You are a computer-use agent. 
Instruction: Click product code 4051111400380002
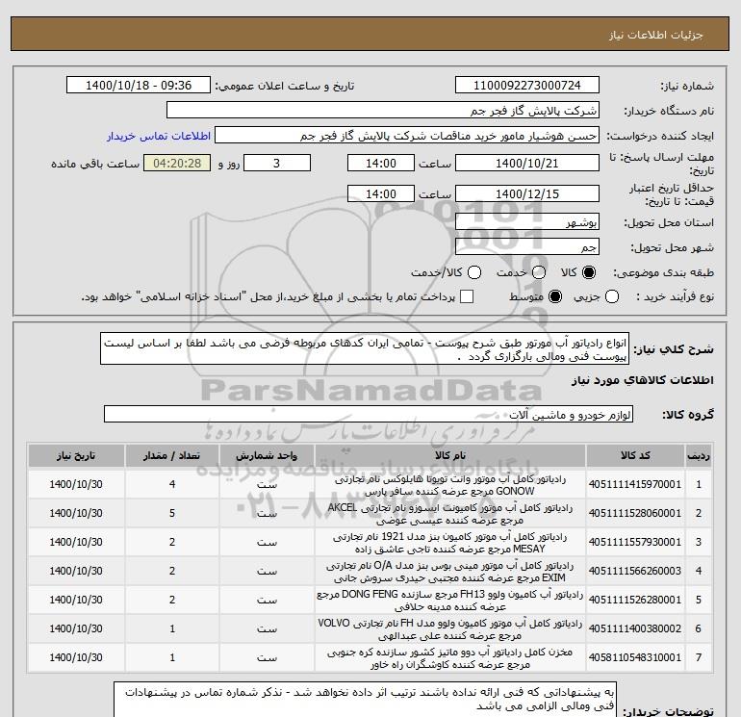coord(635,628)
